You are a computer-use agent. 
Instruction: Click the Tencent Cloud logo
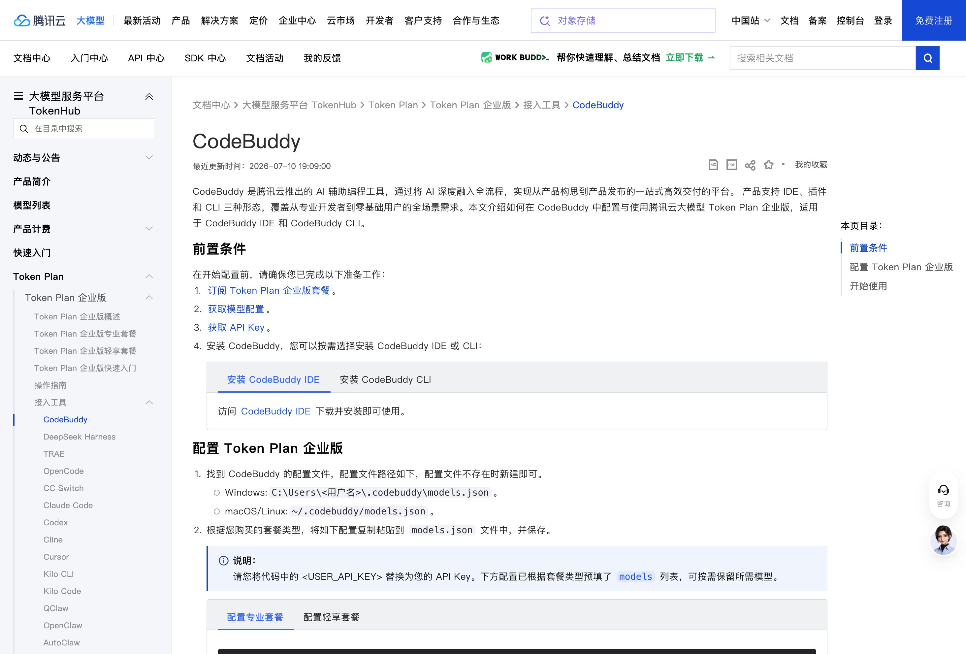coord(40,20)
